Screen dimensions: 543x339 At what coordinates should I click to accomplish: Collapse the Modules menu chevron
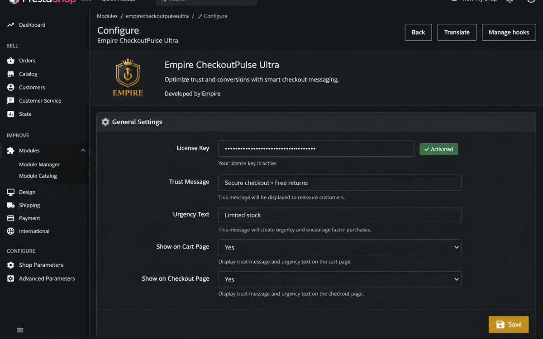pos(83,151)
